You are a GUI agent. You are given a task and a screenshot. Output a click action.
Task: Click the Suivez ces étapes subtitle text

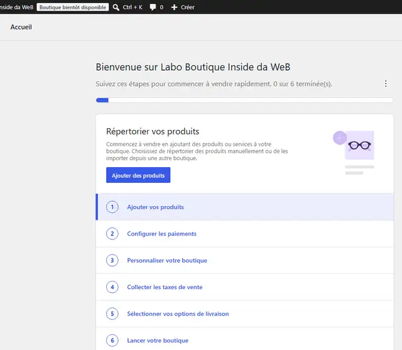click(214, 84)
